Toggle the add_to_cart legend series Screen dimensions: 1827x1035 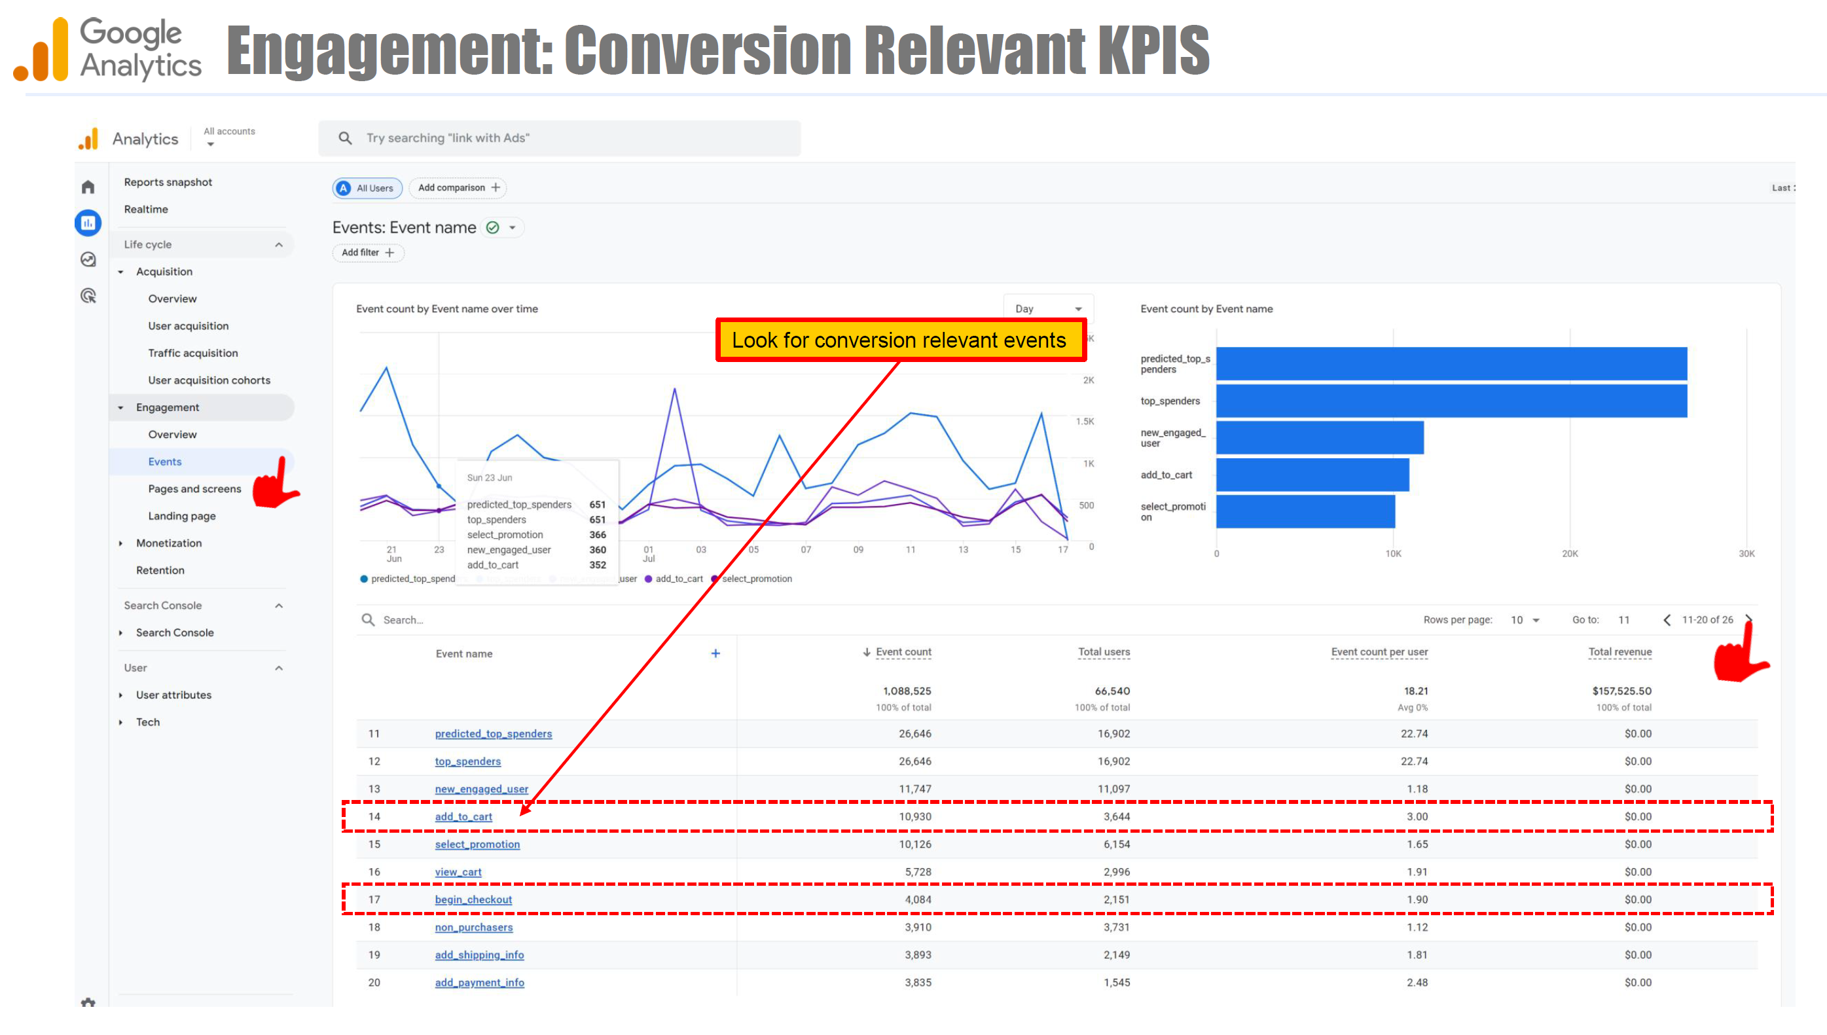pyautogui.click(x=678, y=579)
